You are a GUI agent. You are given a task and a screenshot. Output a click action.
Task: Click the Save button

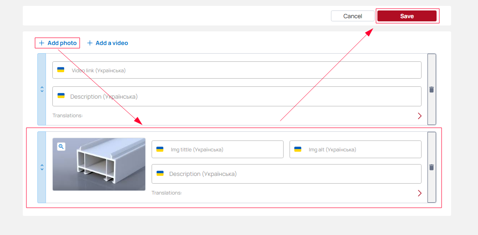pyautogui.click(x=407, y=16)
